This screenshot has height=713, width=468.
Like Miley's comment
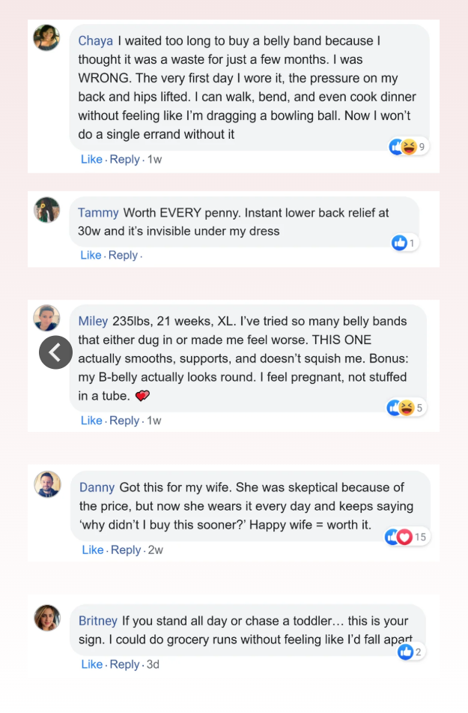pos(91,421)
